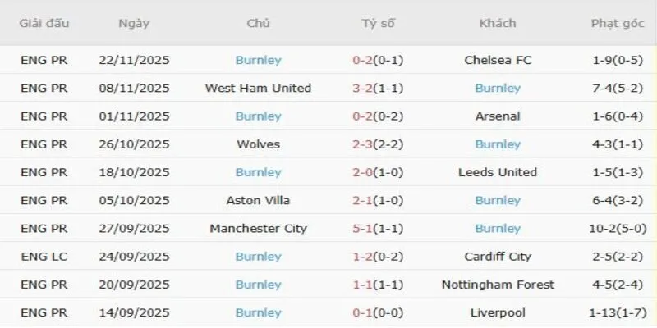Select the ENG LC league label
Screen dimensions: 657x328
(x=44, y=257)
